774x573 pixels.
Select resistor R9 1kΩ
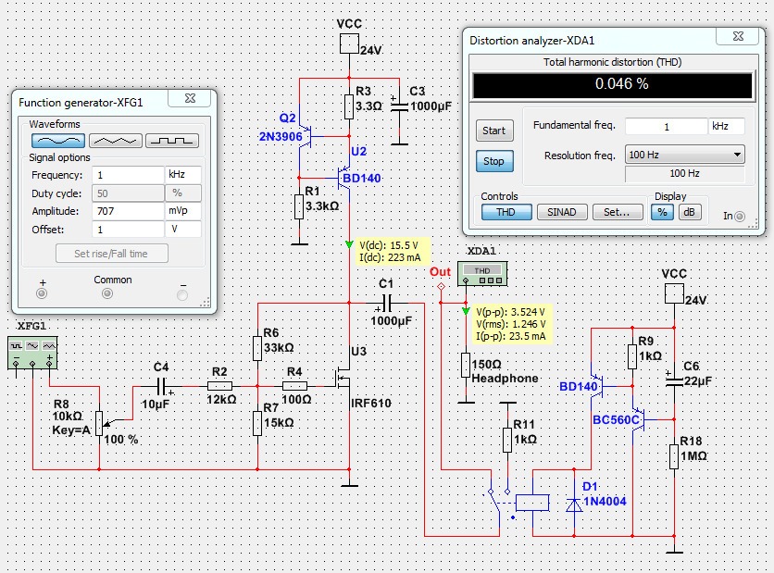[x=632, y=356]
